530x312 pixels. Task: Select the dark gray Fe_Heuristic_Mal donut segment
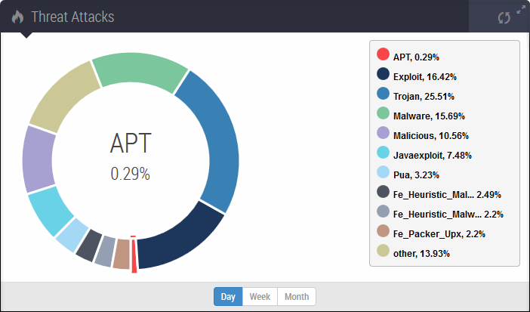click(88, 246)
